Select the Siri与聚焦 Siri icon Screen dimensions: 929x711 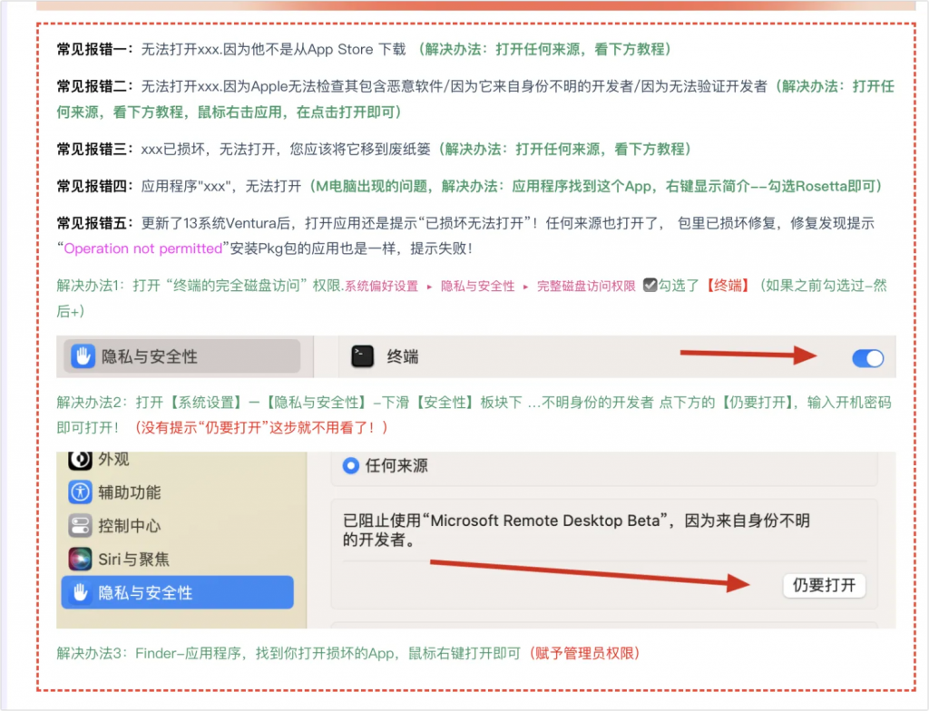pos(83,559)
